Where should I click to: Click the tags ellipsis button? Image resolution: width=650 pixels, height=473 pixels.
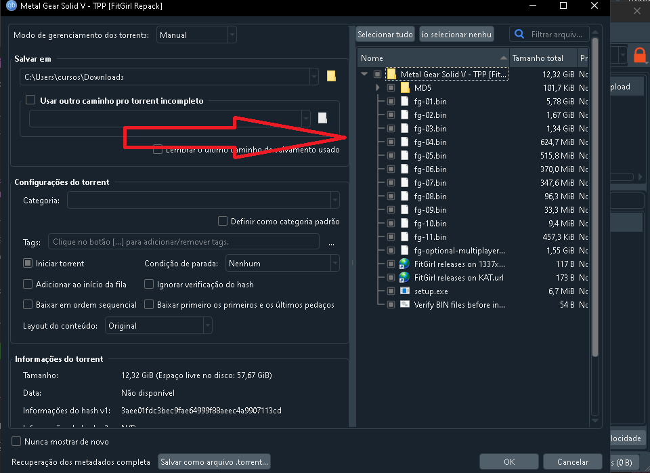331,243
